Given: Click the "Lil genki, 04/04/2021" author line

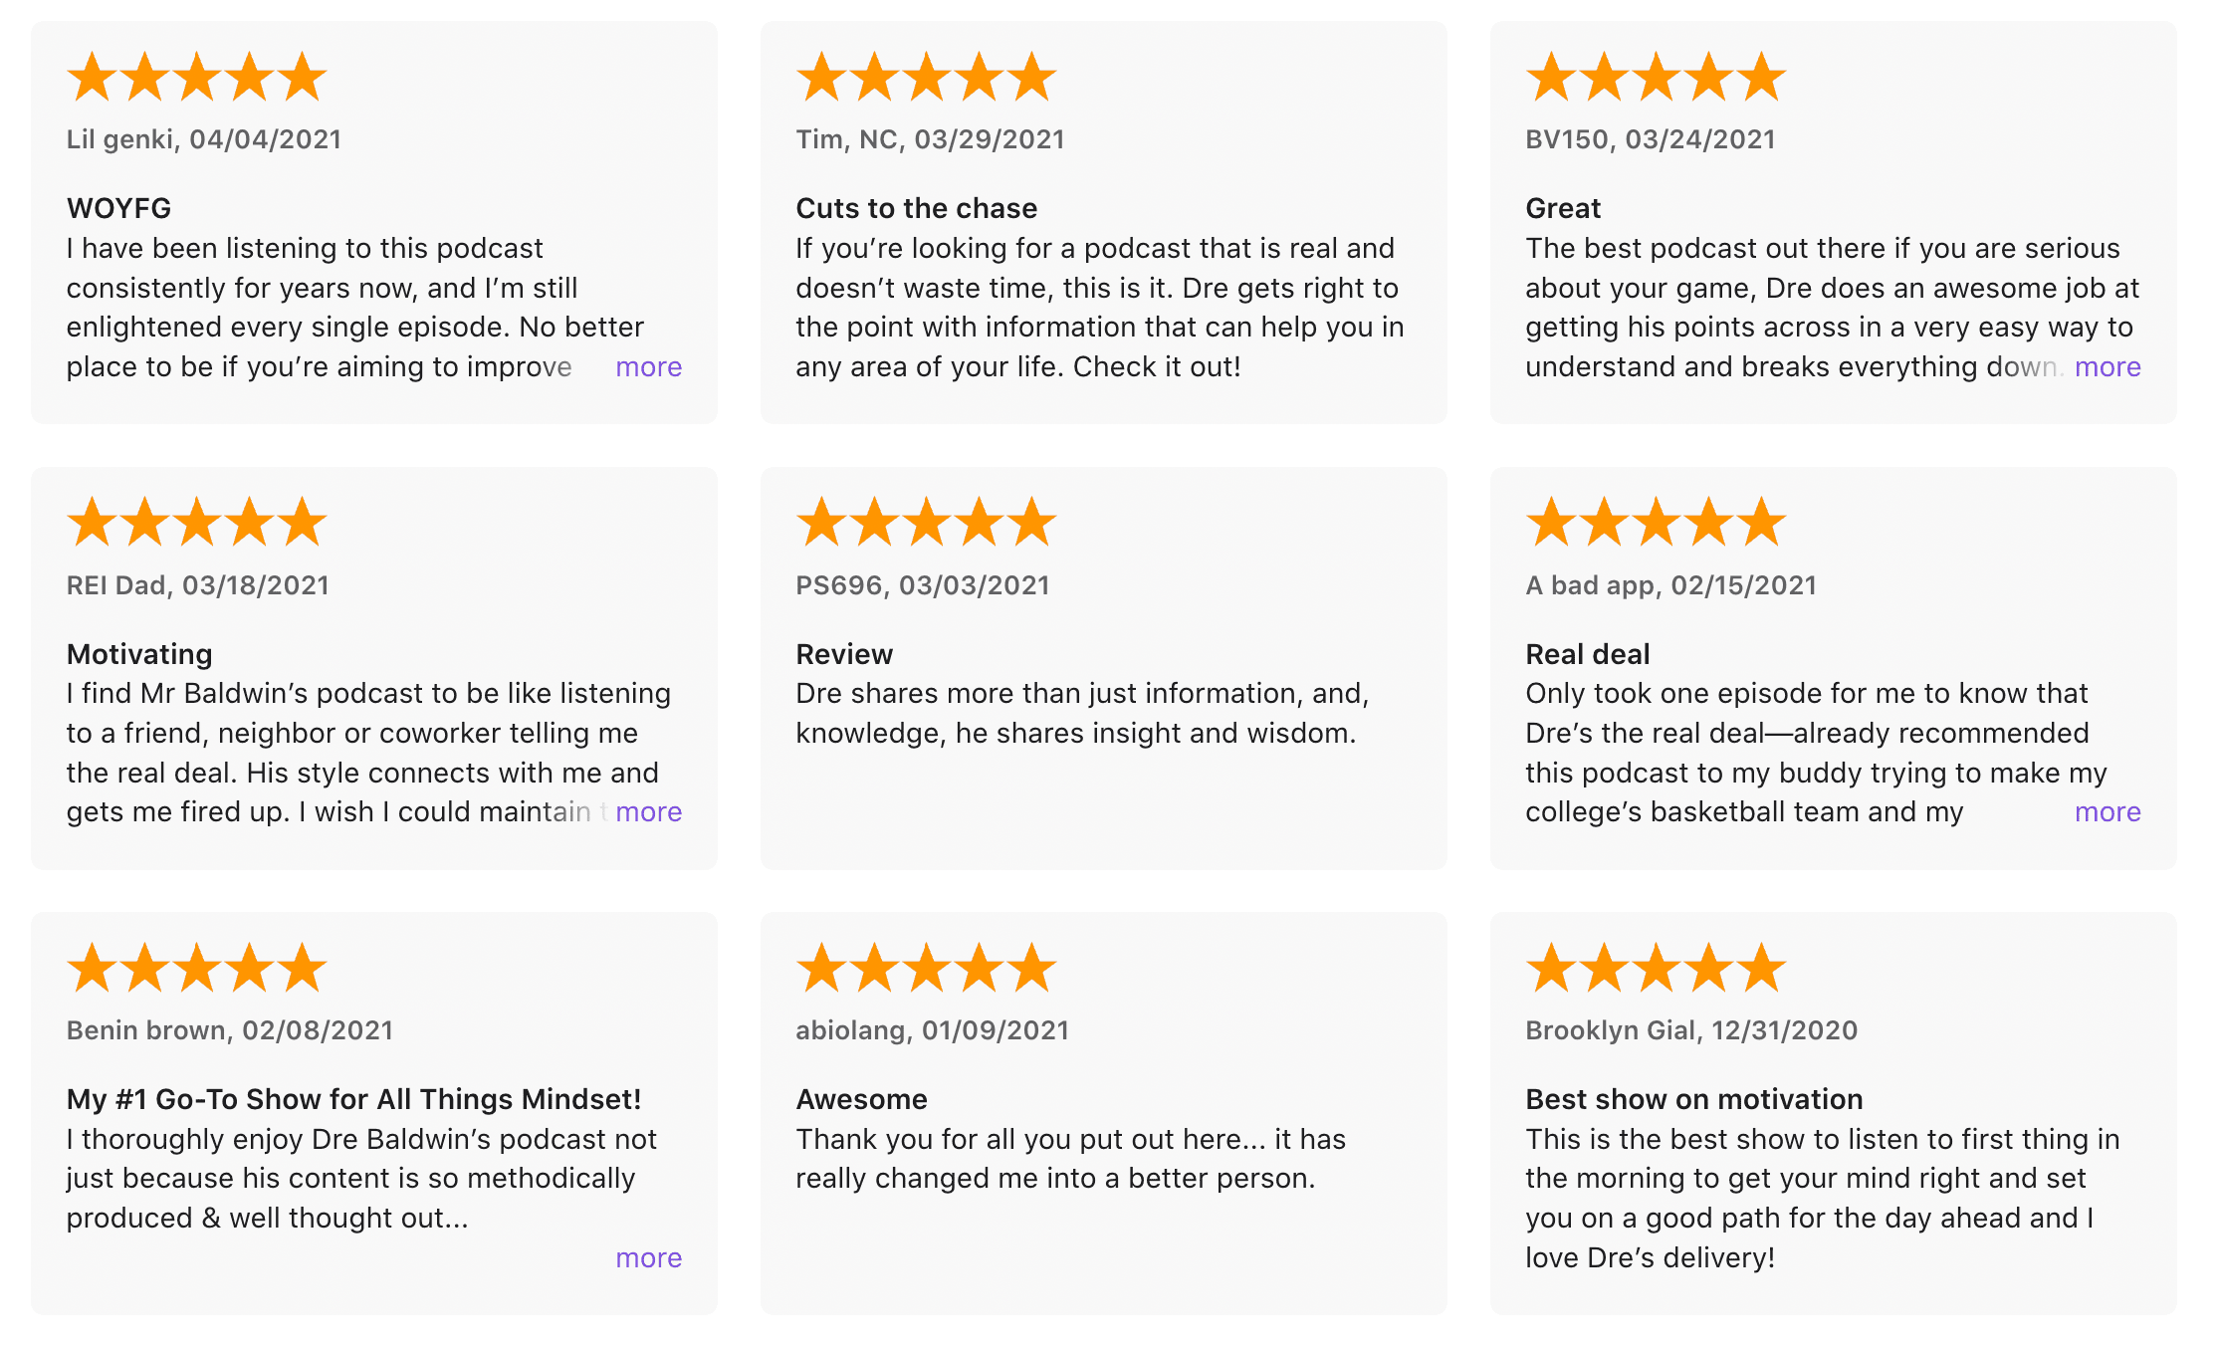Looking at the screenshot, I should 204,139.
